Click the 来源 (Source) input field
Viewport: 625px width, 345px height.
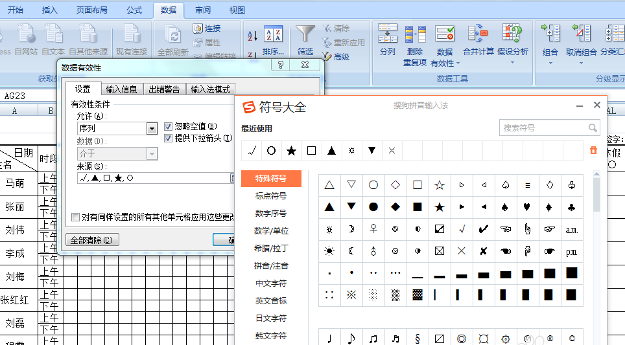pos(154,178)
